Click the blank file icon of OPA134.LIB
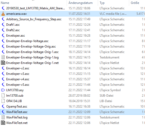 click(x=3, y=101)
